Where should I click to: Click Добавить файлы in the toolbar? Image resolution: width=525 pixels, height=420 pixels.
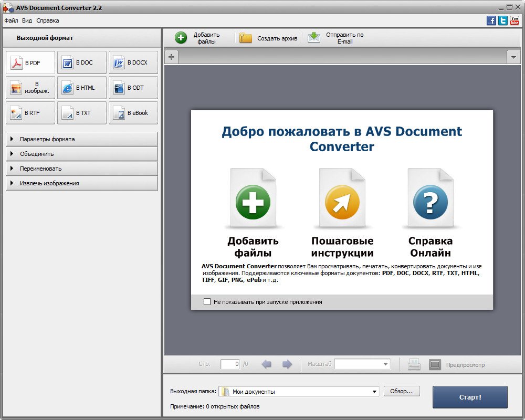coord(197,38)
